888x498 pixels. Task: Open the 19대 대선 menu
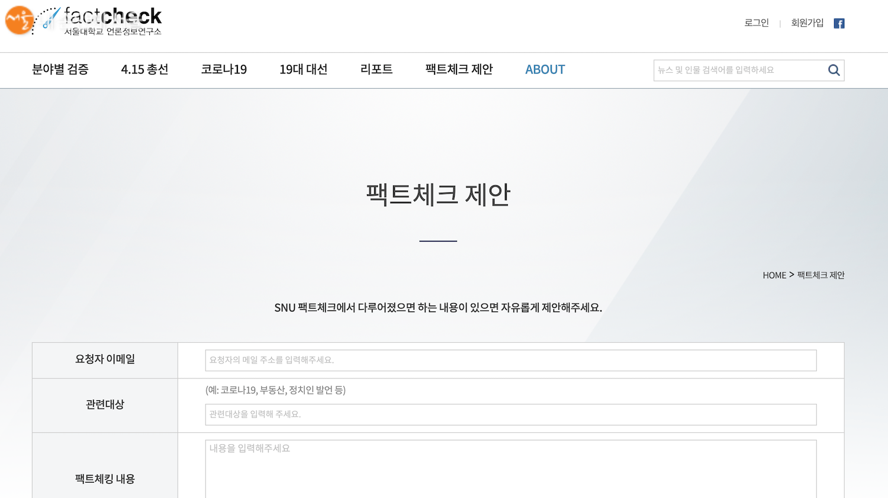click(x=303, y=70)
